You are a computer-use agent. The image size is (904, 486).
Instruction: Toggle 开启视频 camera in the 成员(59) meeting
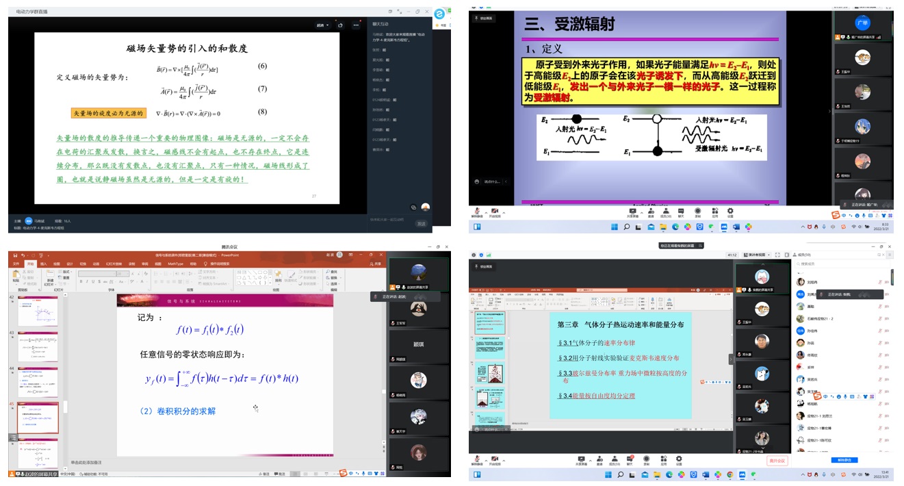pyautogui.click(x=493, y=458)
